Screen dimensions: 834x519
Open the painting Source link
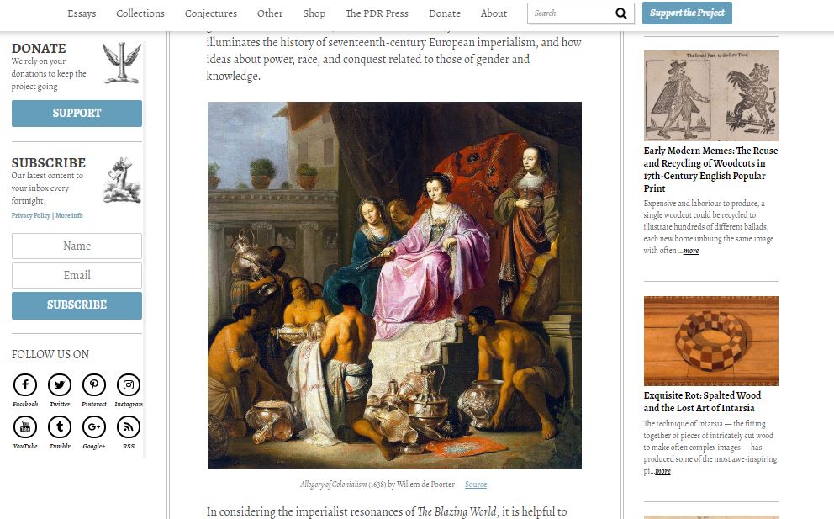tap(476, 485)
